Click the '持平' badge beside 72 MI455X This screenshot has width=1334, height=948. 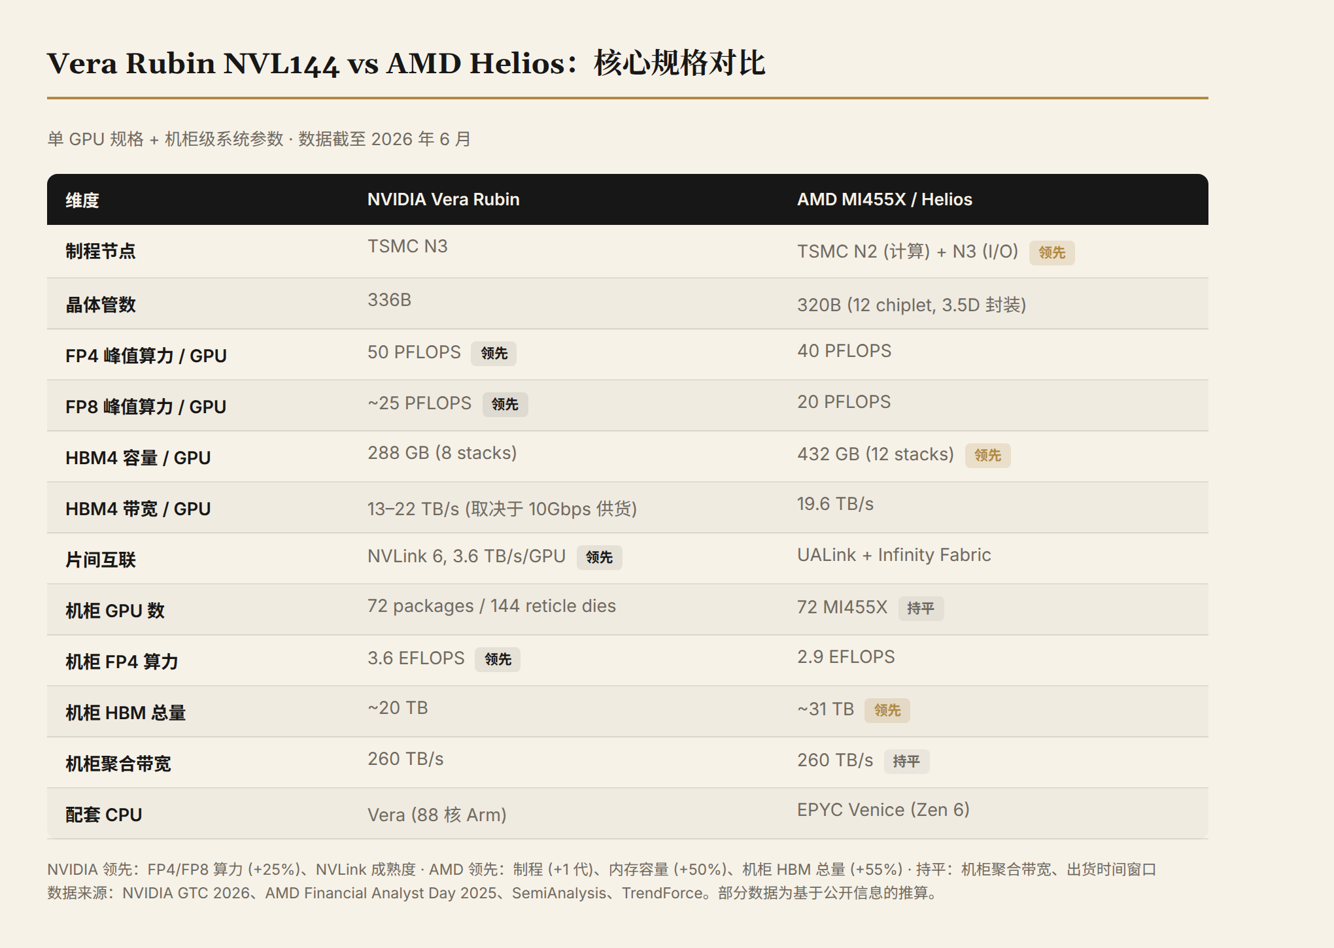(x=921, y=608)
